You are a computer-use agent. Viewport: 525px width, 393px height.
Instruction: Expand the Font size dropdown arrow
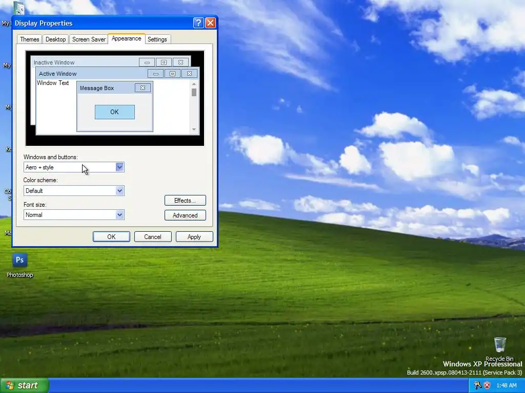click(119, 214)
